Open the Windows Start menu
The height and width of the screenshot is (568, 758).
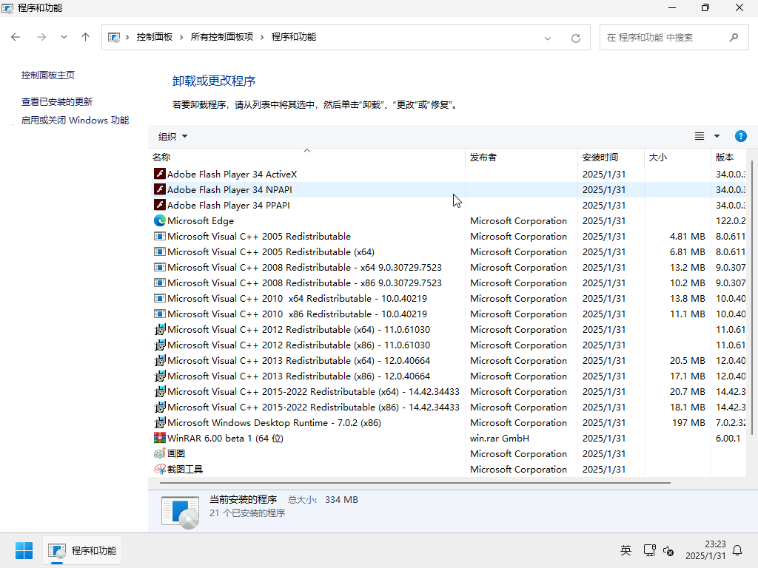(x=24, y=550)
